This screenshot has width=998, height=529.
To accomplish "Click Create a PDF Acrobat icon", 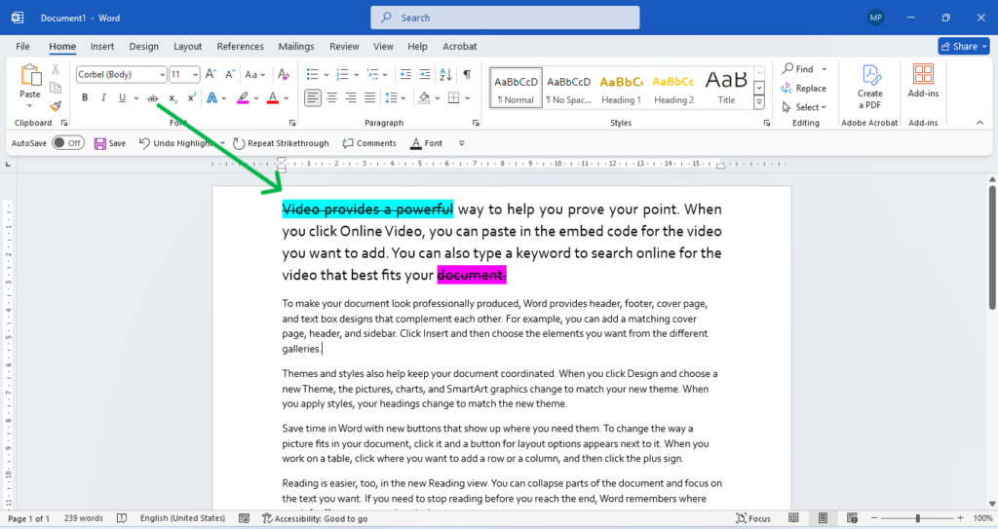I will pos(869,87).
